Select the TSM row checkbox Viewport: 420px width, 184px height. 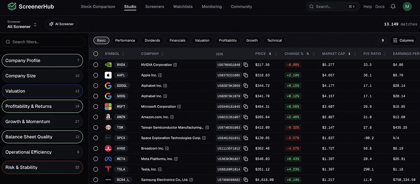tap(96, 127)
